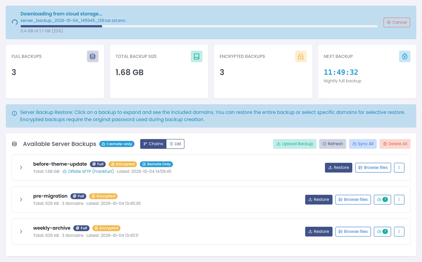Screen dimensions: 422x262
Task: Switch to List view
Action: 175,144
